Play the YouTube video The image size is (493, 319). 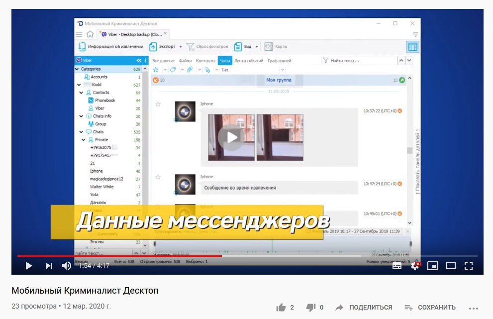click(29, 266)
